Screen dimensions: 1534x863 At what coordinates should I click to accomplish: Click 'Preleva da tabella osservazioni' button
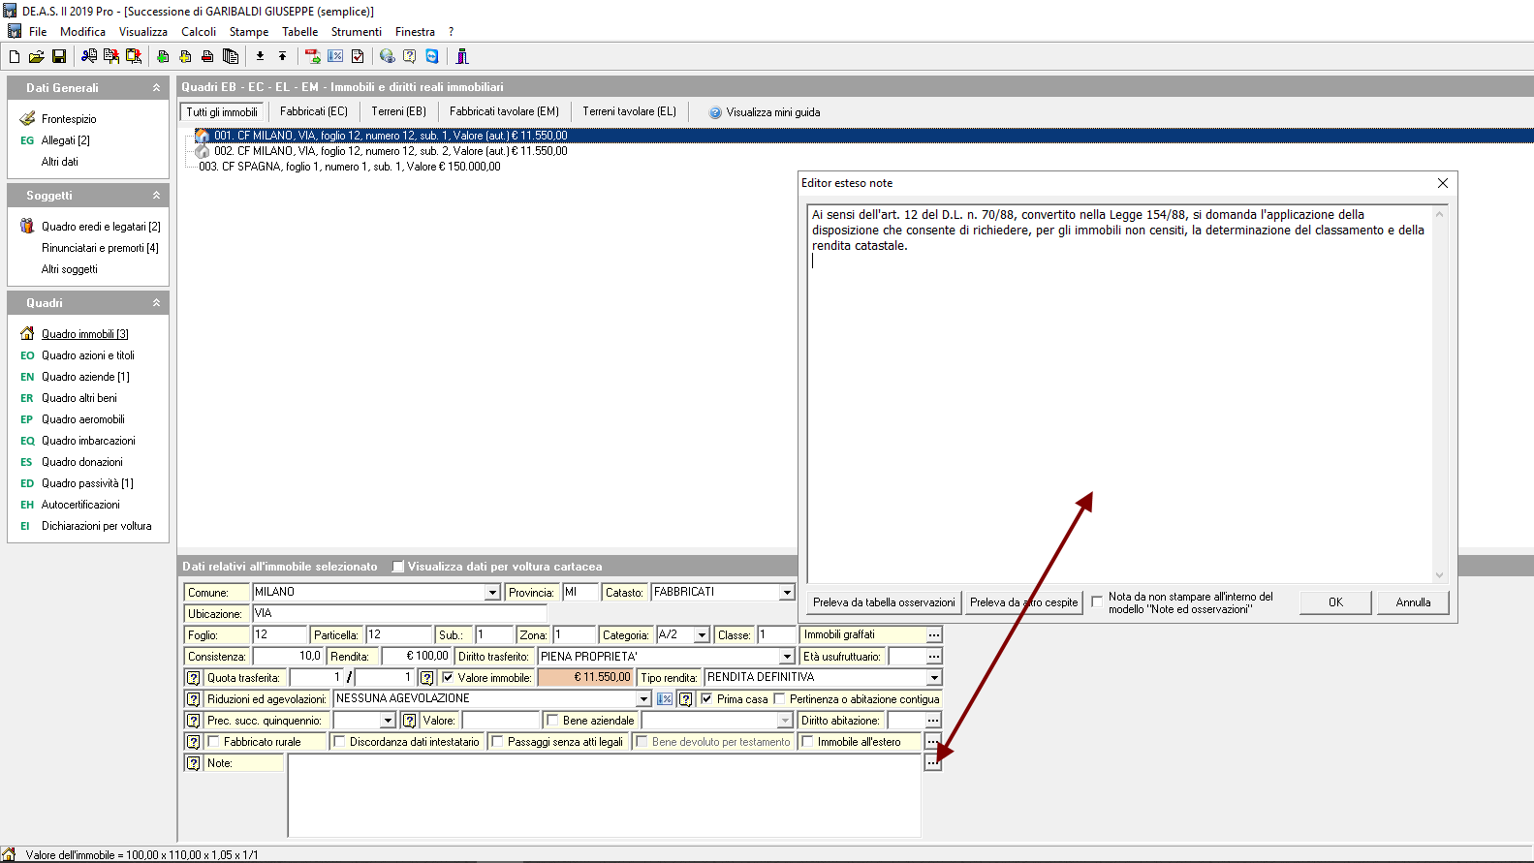[x=884, y=602]
